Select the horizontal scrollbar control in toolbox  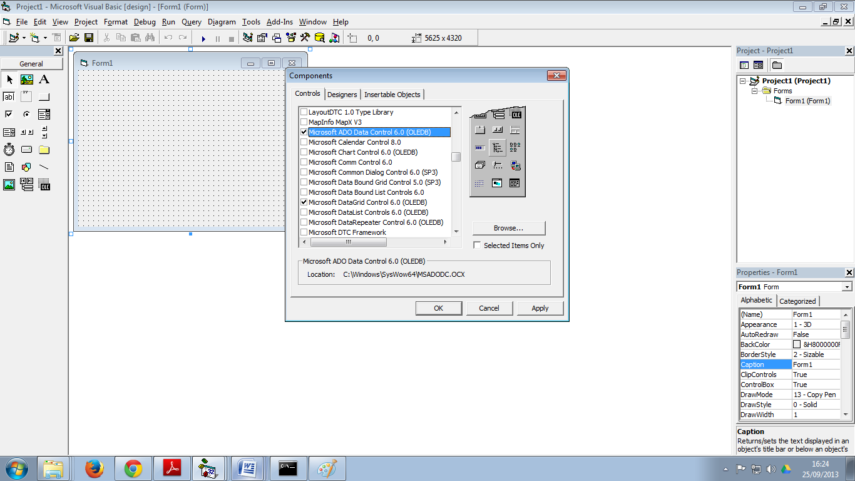coord(27,132)
